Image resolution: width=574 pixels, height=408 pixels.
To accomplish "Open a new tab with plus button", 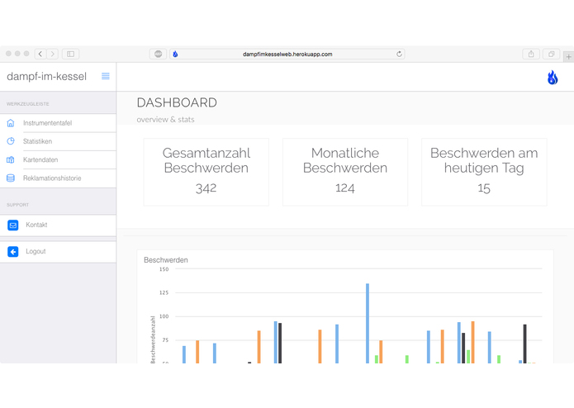I will (x=568, y=57).
